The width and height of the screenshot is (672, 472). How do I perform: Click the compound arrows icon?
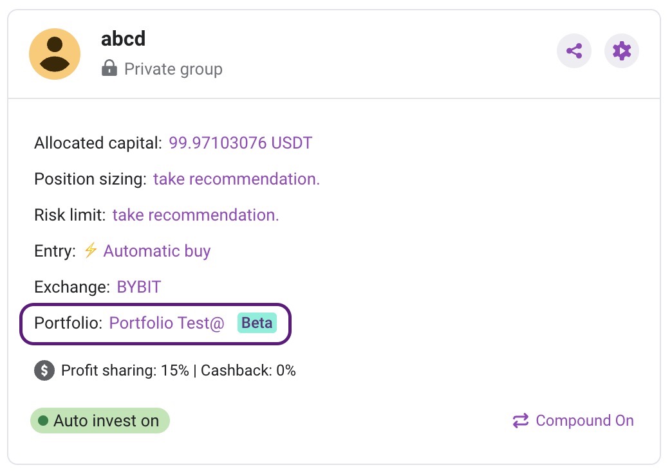520,421
